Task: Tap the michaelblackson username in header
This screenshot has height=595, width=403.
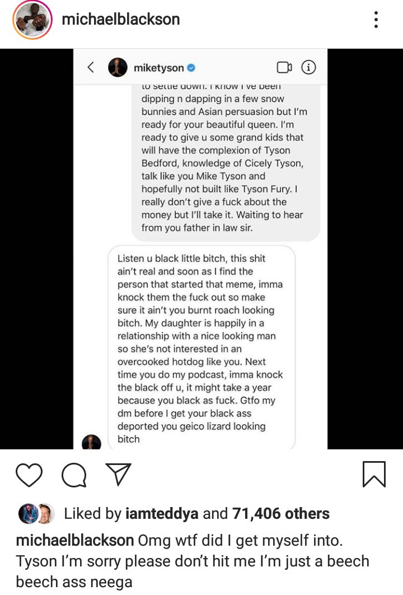Action: click(x=120, y=20)
